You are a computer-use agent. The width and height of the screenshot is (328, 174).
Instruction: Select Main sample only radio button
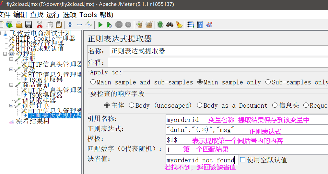click(x=200, y=82)
